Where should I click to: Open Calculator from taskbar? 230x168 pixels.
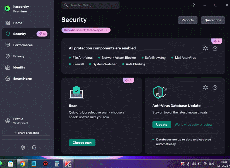[x=57, y=164]
